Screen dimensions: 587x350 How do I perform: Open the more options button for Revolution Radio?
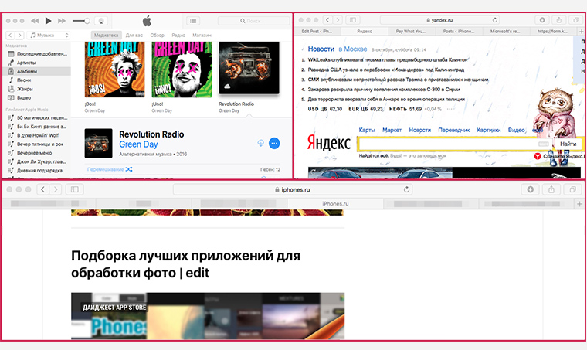[x=274, y=143]
